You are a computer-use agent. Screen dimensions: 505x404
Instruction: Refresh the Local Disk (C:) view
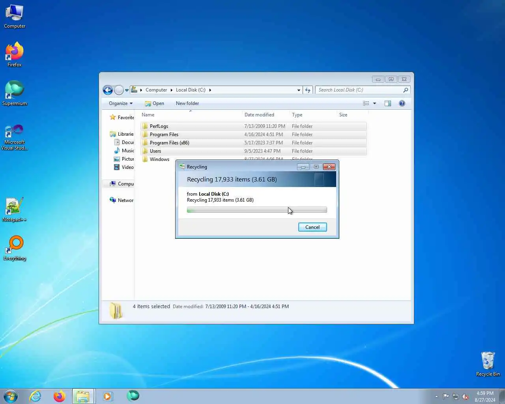308,90
